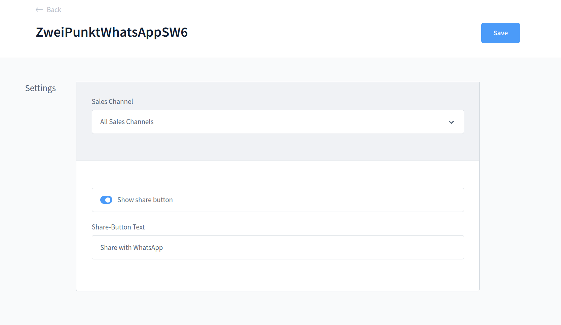
Task: Save the plugin configuration
Action: click(x=500, y=33)
